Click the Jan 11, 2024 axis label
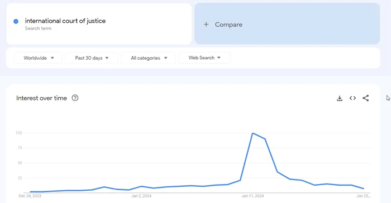 click(252, 196)
